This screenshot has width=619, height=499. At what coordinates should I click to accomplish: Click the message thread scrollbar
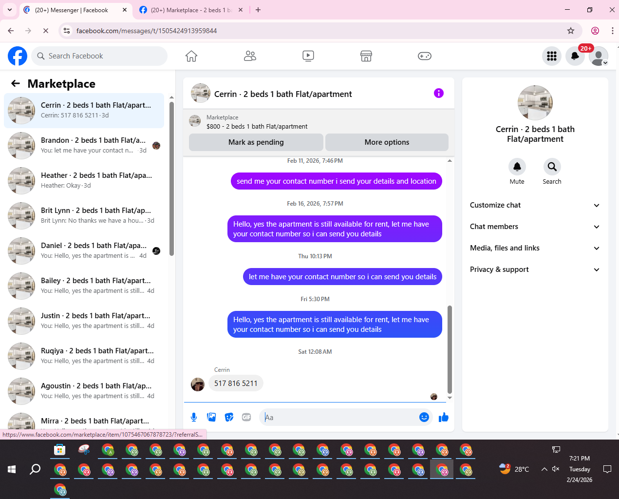click(x=450, y=349)
